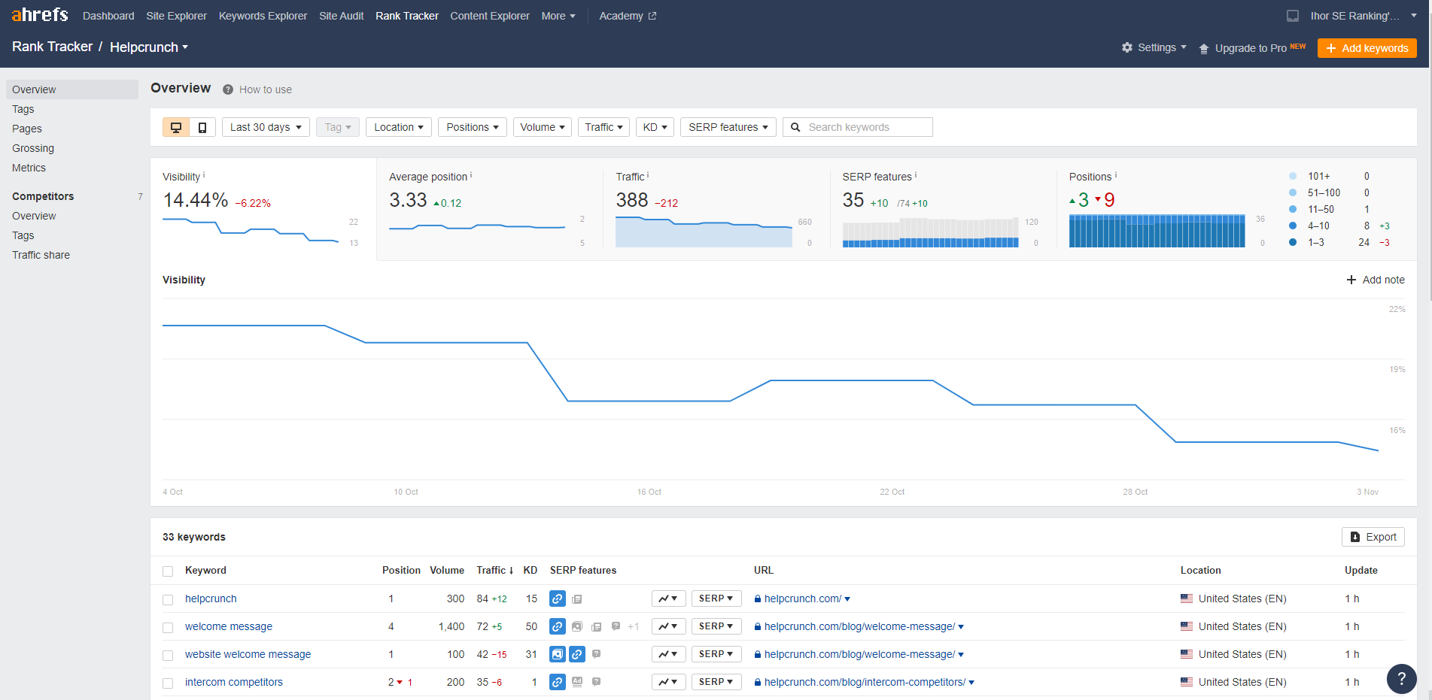Open the floating help question mark button
The image size is (1432, 700).
tap(1401, 678)
